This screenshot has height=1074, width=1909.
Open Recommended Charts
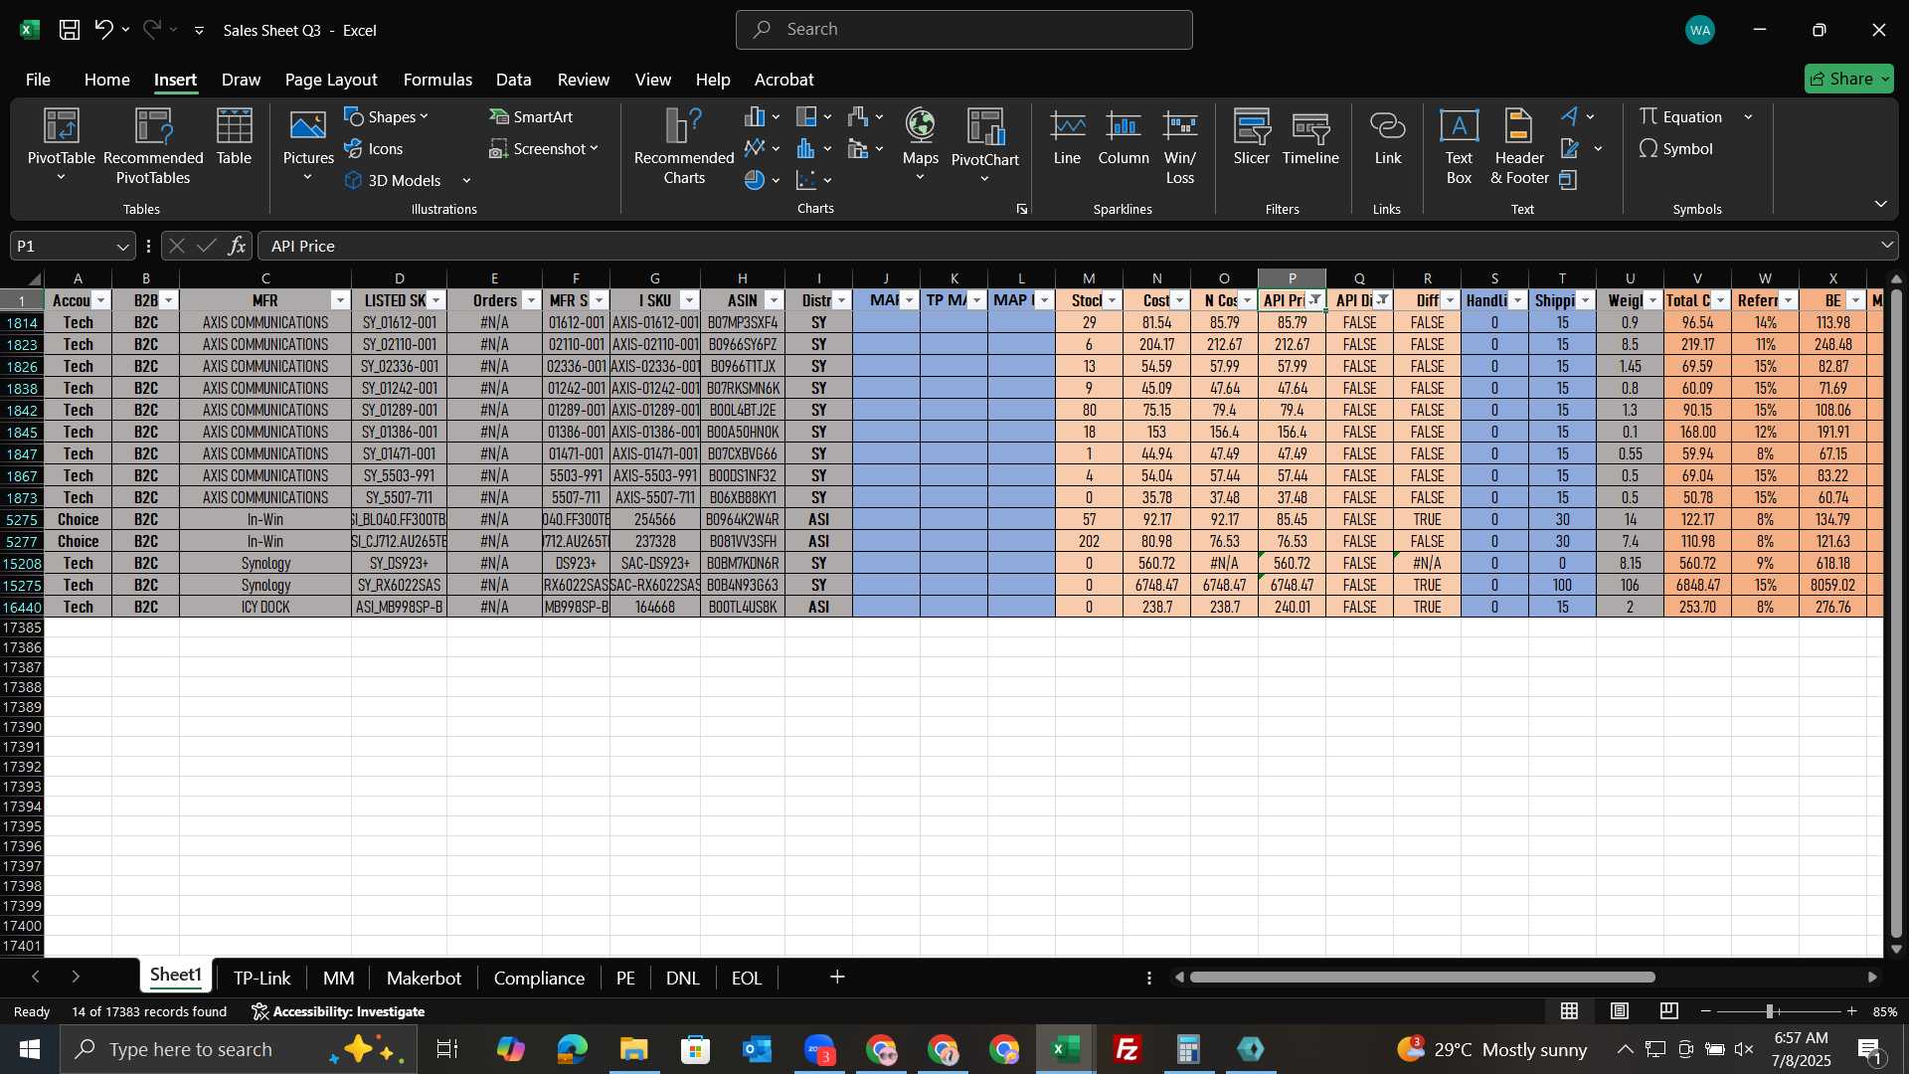(684, 145)
